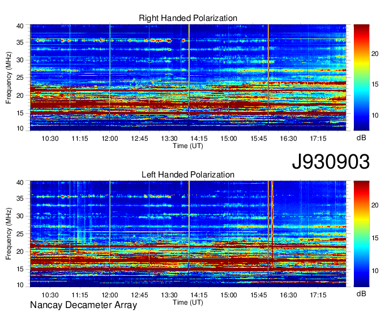Click the 11:15 time tick of Right Handed plot
The width and height of the screenshot is (385, 312).
pyautogui.click(x=80, y=138)
